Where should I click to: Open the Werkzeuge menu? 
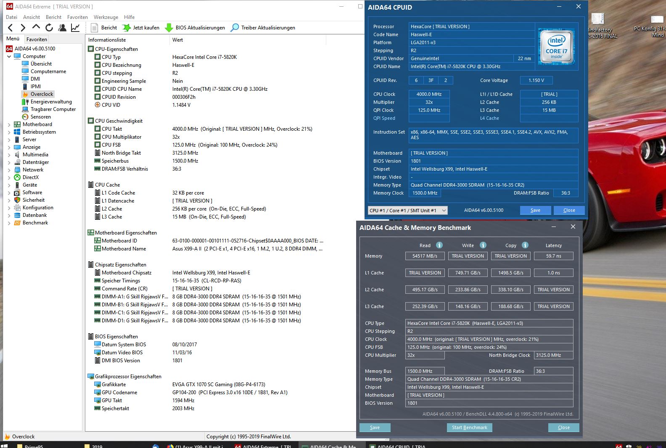tap(106, 17)
